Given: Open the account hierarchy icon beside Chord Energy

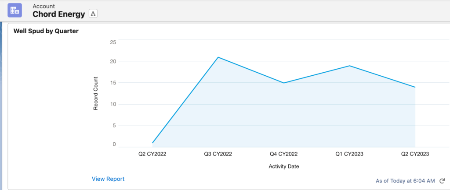Looking at the screenshot, I should point(93,14).
